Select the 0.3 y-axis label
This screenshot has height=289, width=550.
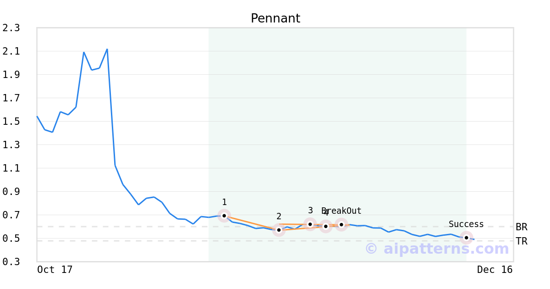[11, 262]
